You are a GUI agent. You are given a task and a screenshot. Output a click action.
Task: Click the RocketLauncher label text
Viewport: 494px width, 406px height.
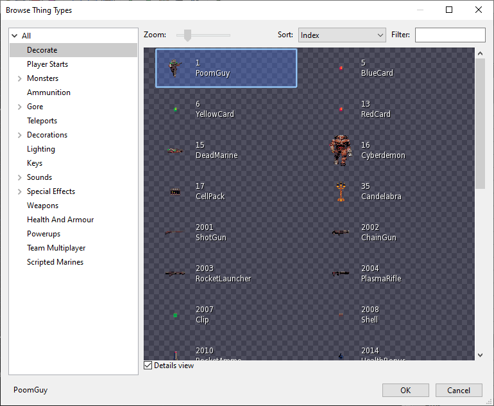coord(223,279)
